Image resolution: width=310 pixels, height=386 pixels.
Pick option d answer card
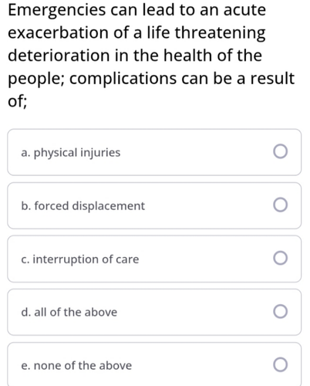[154, 312]
